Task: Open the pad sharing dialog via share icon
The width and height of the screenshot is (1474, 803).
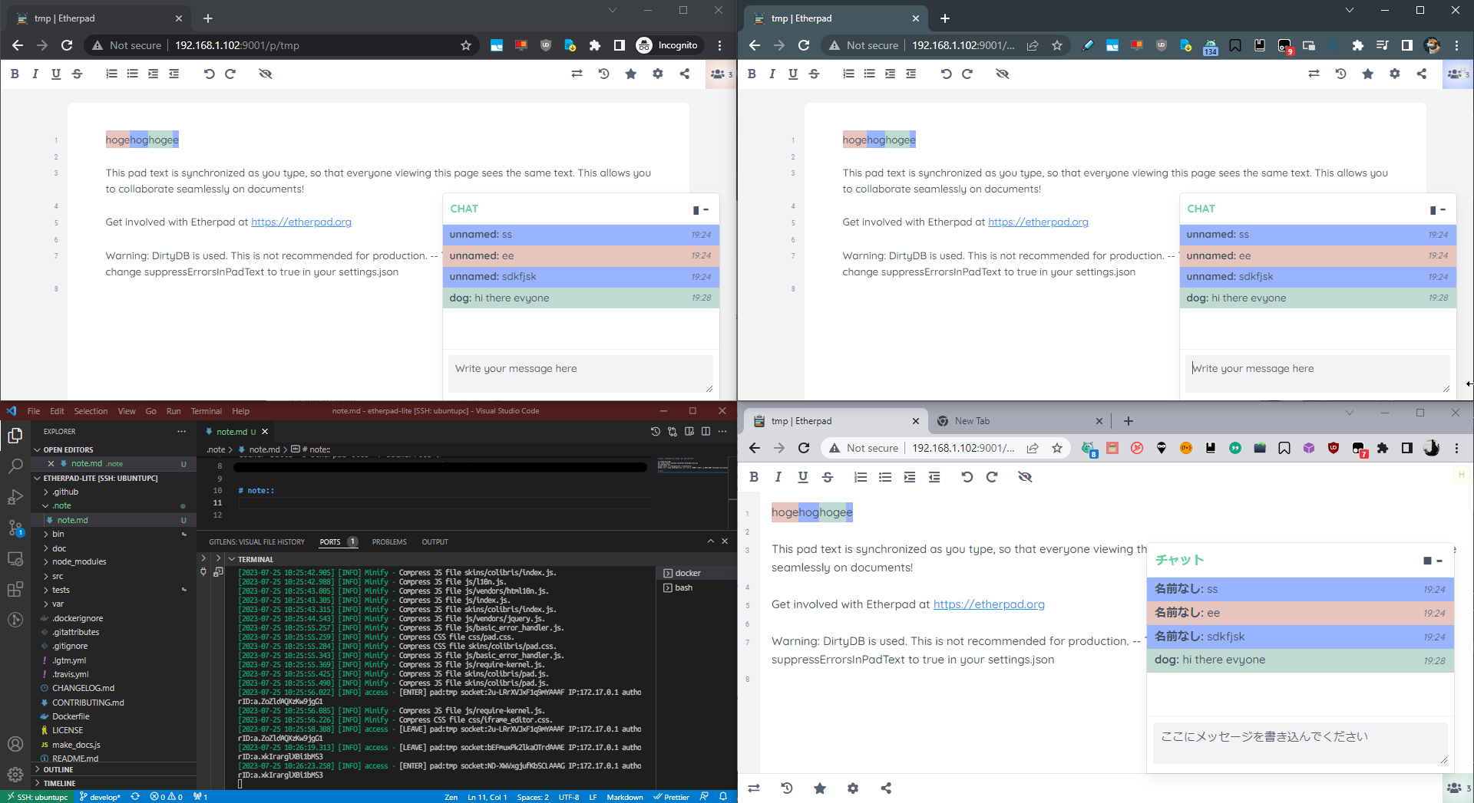Action: coord(684,74)
